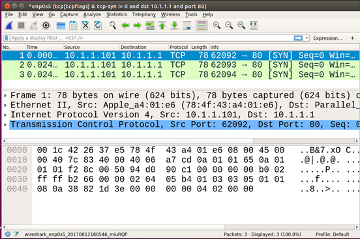
Task: Open a capture file folder icon
Action: (61, 25)
